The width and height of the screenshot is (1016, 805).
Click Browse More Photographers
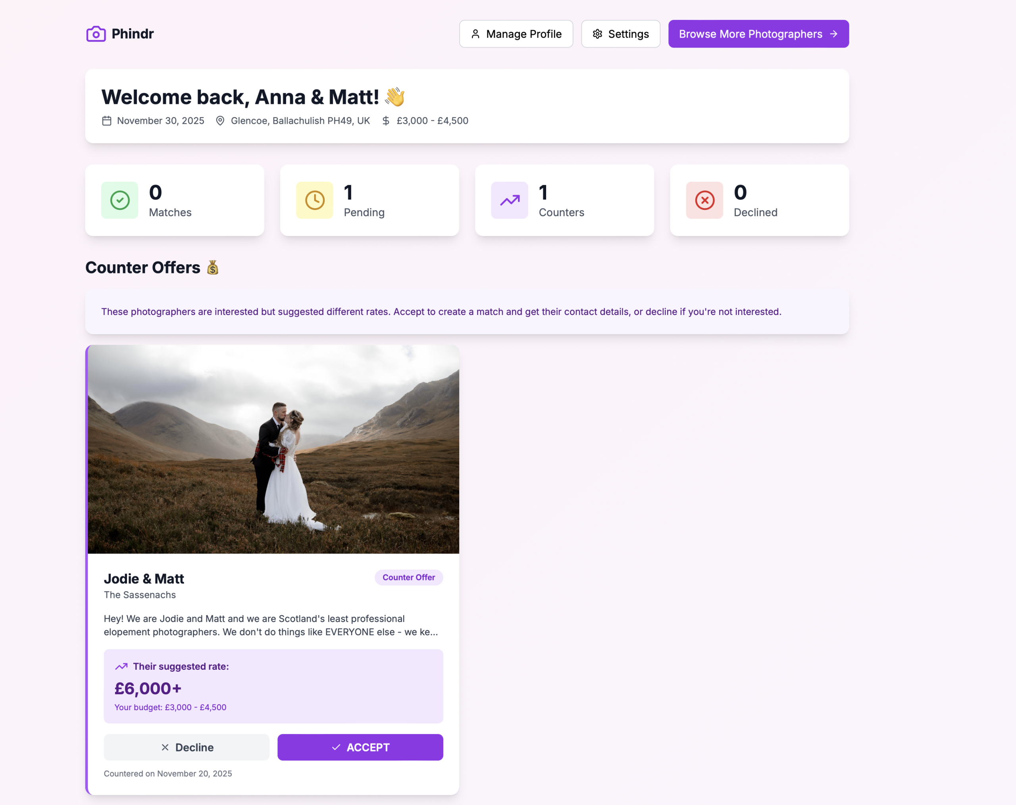click(758, 33)
